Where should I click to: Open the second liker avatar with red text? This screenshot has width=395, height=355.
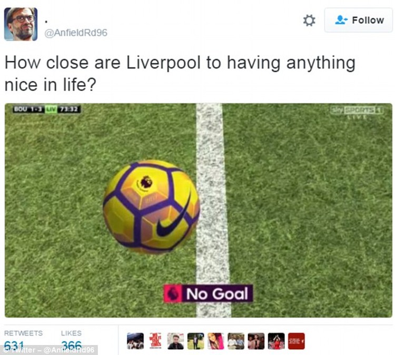155,341
